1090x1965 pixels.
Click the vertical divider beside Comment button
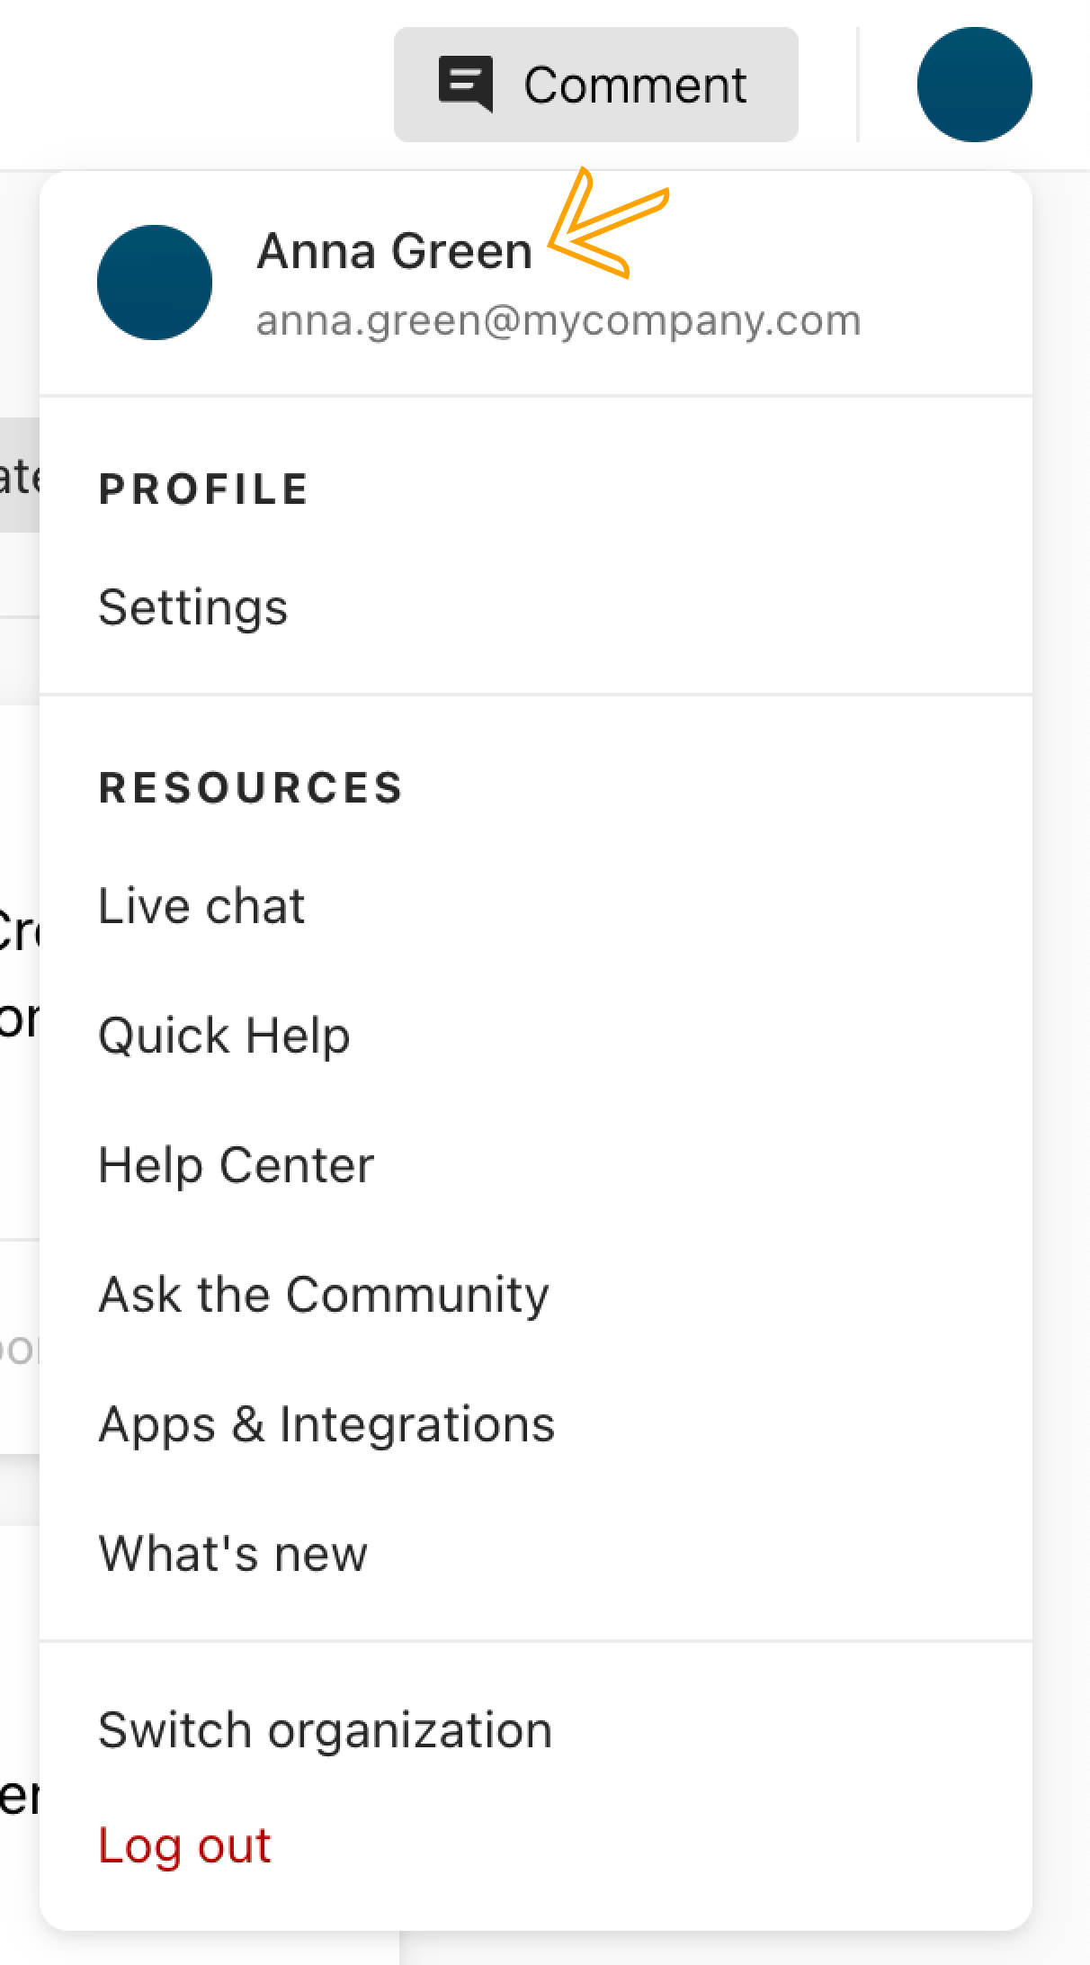[x=858, y=85]
